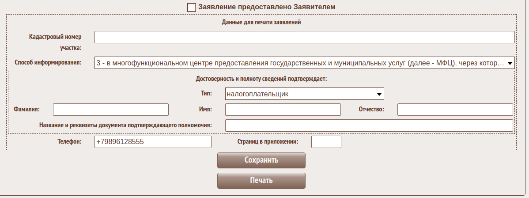Open the Способ информирования dropdown
Viewport: 529px width, 198px height.
pyautogui.click(x=304, y=63)
